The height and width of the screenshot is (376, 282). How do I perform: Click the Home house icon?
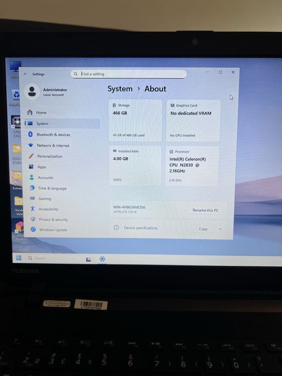(x=30, y=112)
